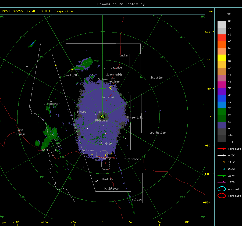The width and height of the screenshot is (242, 226).
Task: Click the magenta 18TS arrow icon
Action: click(x=222, y=182)
